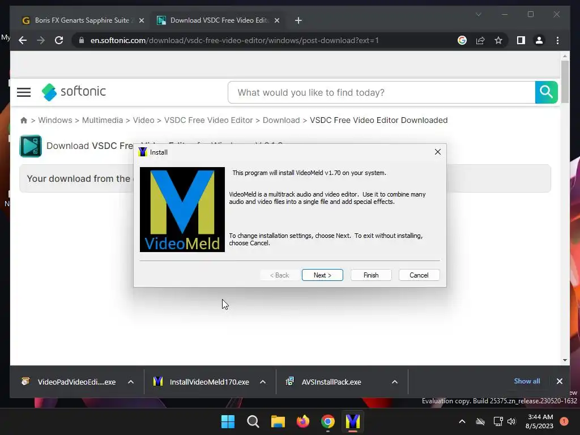This screenshot has height=435, width=580.
Task: Open Windows breadcrumb link
Action: (55, 120)
